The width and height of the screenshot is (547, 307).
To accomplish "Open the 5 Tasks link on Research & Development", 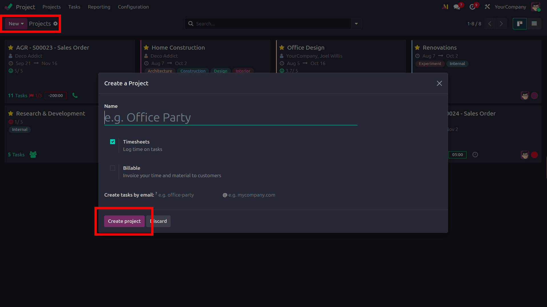I will (16, 155).
